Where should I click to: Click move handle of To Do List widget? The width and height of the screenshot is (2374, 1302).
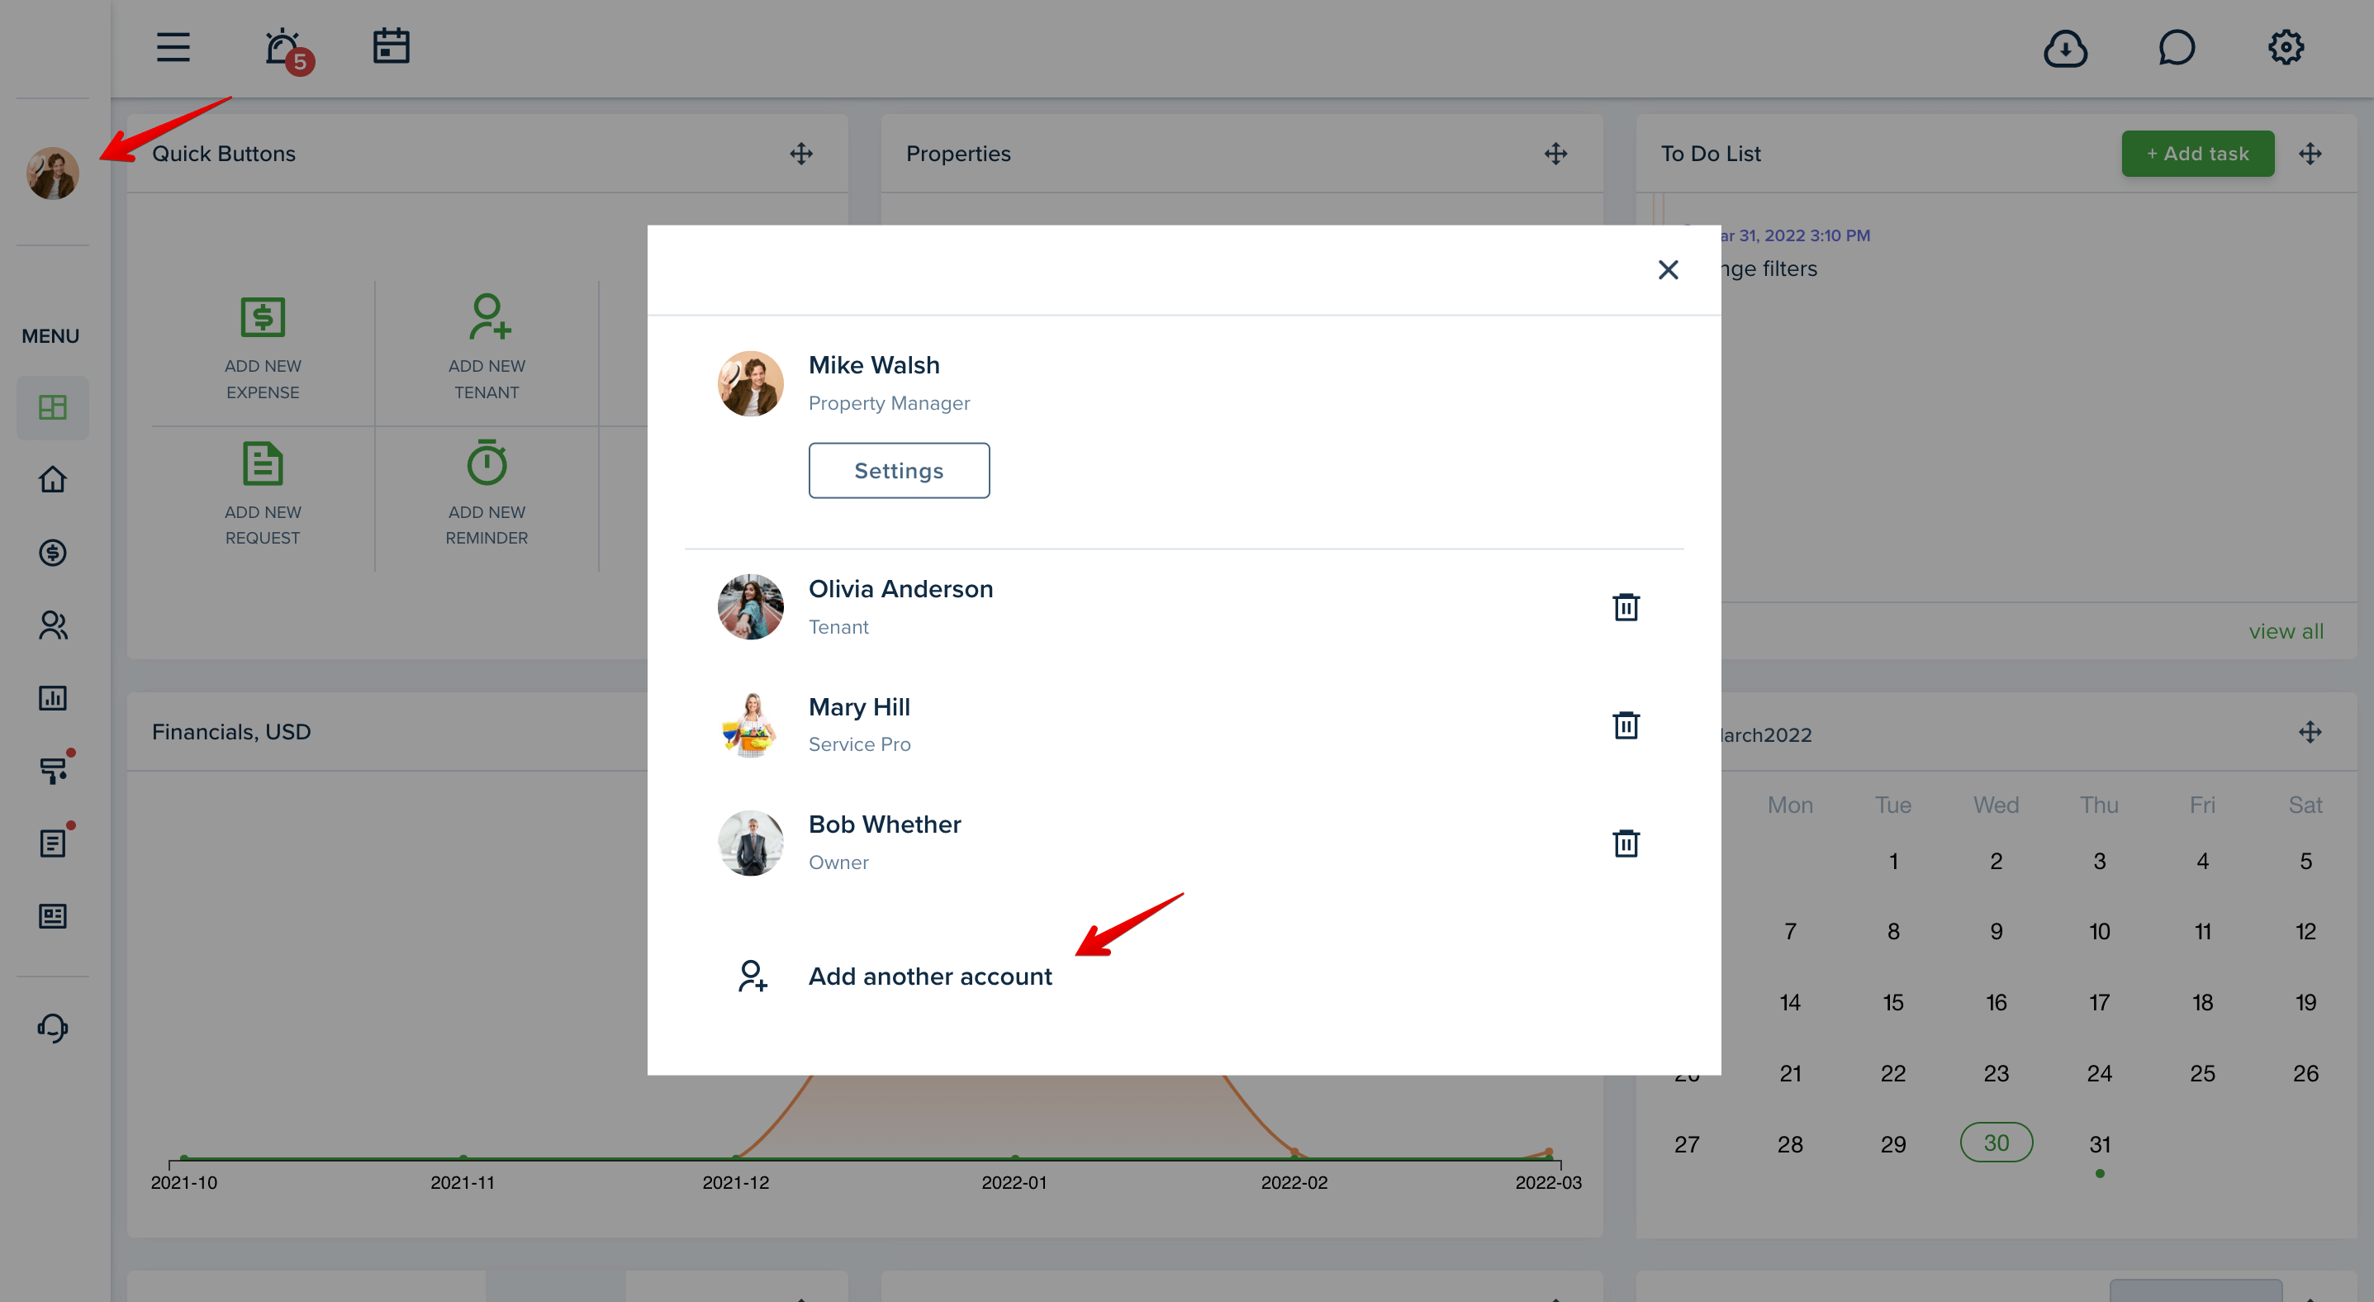tap(2310, 154)
